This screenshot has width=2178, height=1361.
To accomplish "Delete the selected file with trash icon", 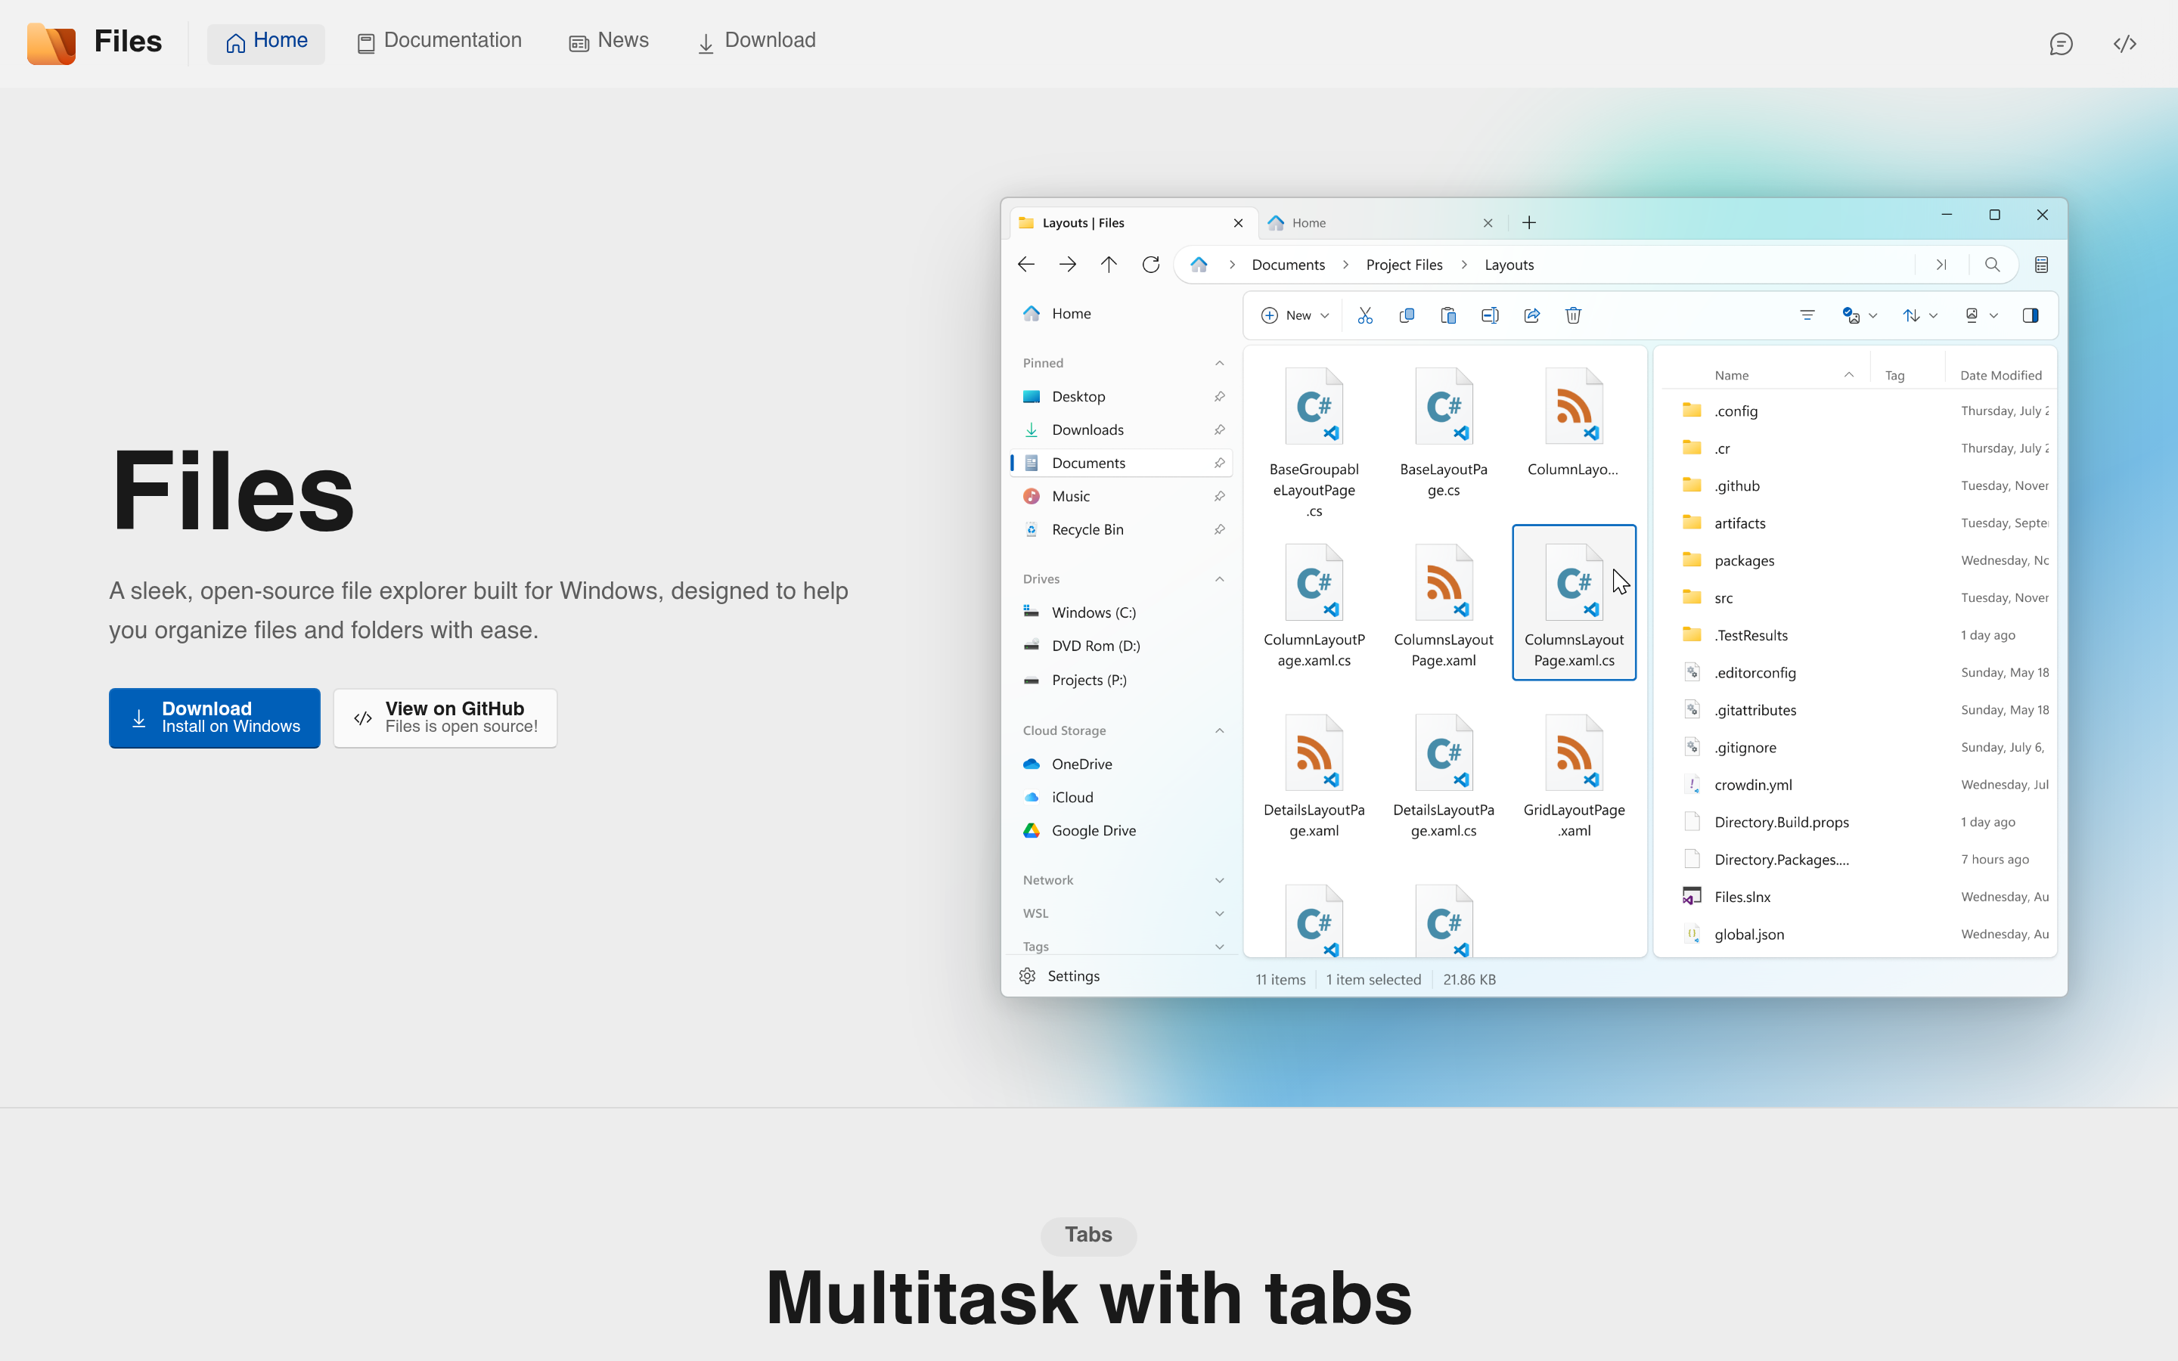I will (1573, 315).
